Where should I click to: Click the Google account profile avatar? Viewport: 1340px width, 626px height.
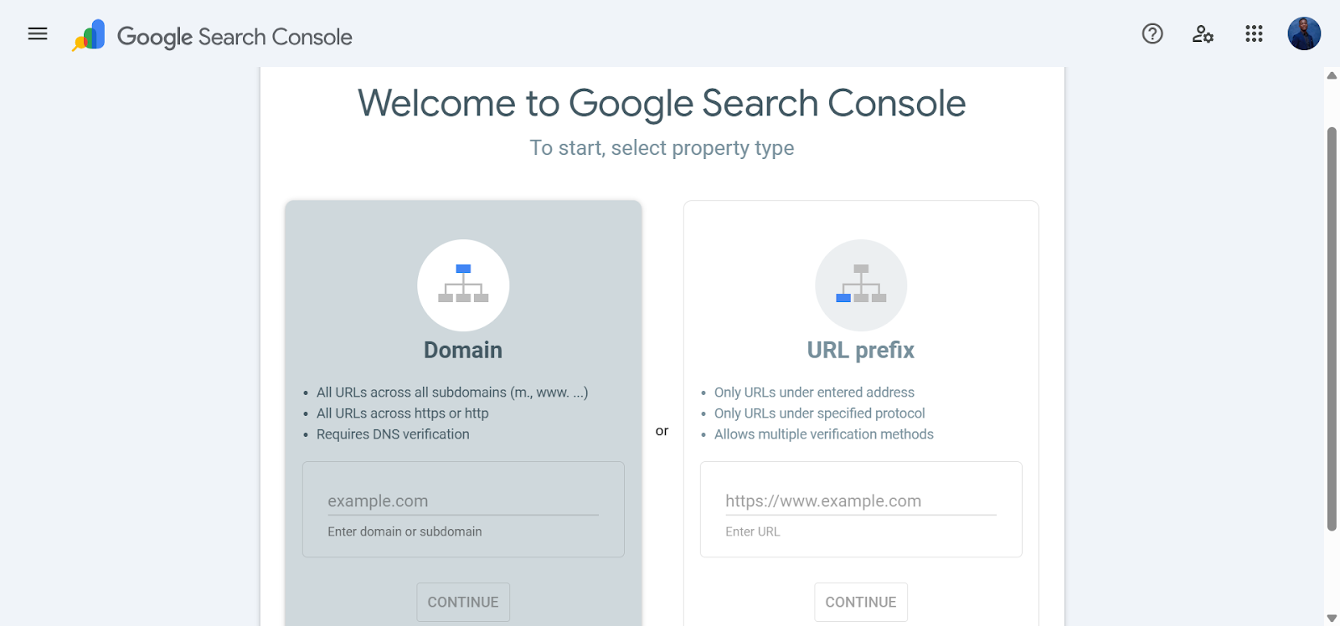[1304, 34]
